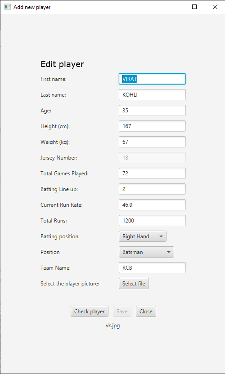Click the Weight (kg) field showing 67
Image resolution: width=225 pixels, height=374 pixels.
click(153, 142)
